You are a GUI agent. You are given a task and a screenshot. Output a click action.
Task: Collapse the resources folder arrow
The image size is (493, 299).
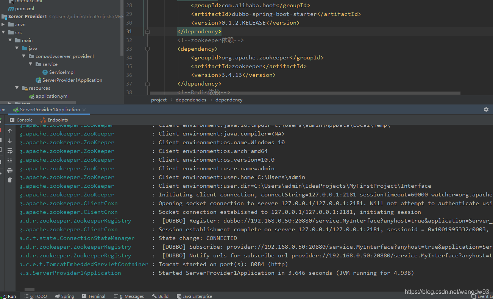tap(17, 88)
